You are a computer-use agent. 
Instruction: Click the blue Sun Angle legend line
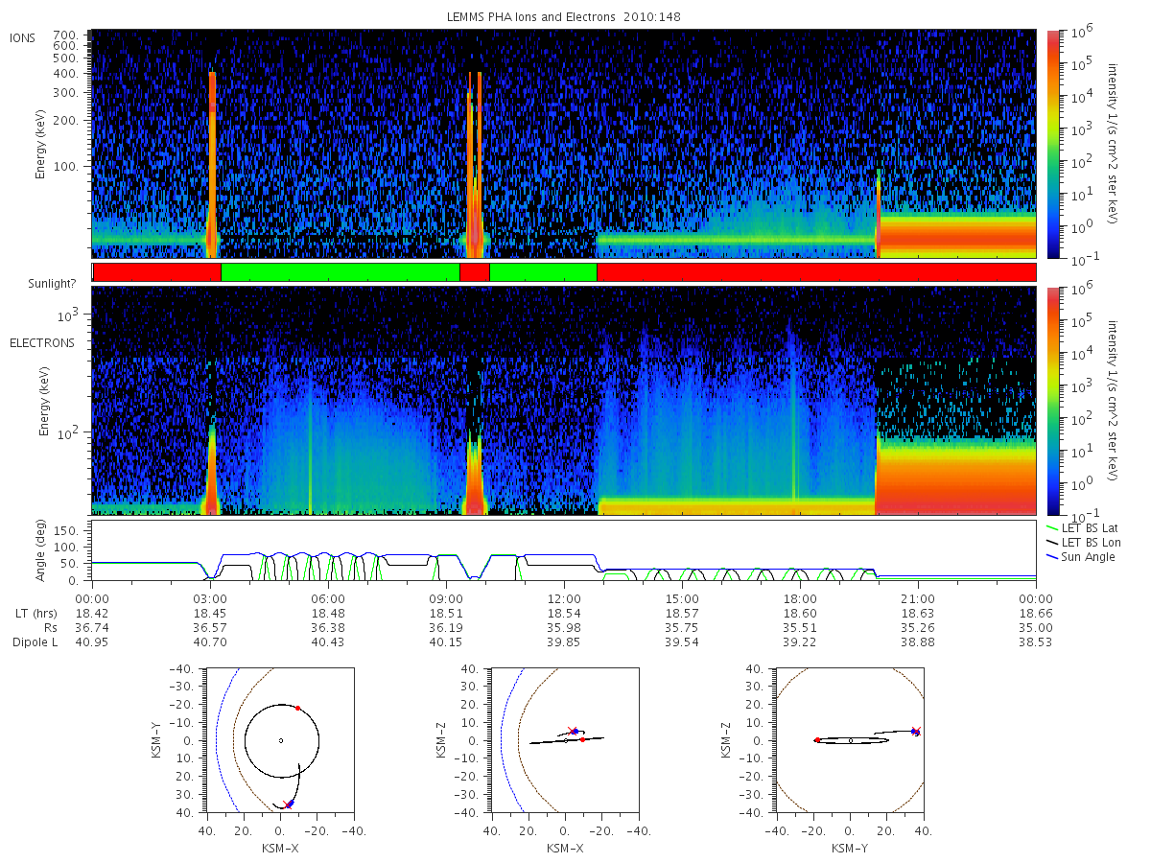coord(1052,557)
